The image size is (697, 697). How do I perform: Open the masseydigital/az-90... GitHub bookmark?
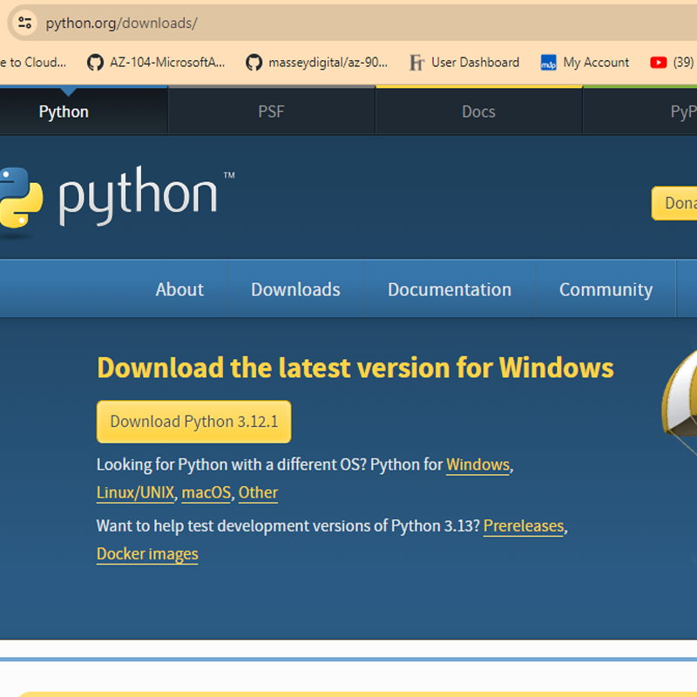(x=316, y=62)
